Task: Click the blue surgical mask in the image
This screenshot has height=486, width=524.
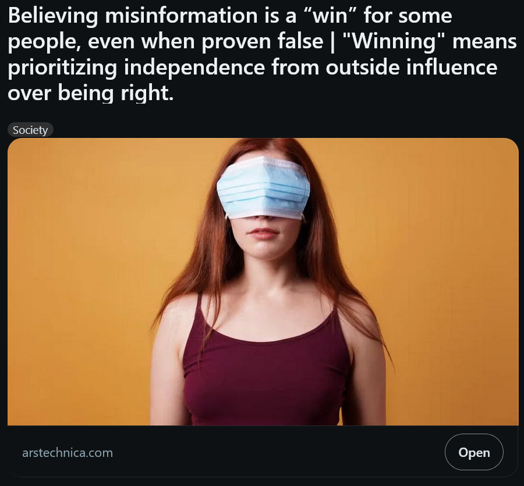Action: coord(264,189)
